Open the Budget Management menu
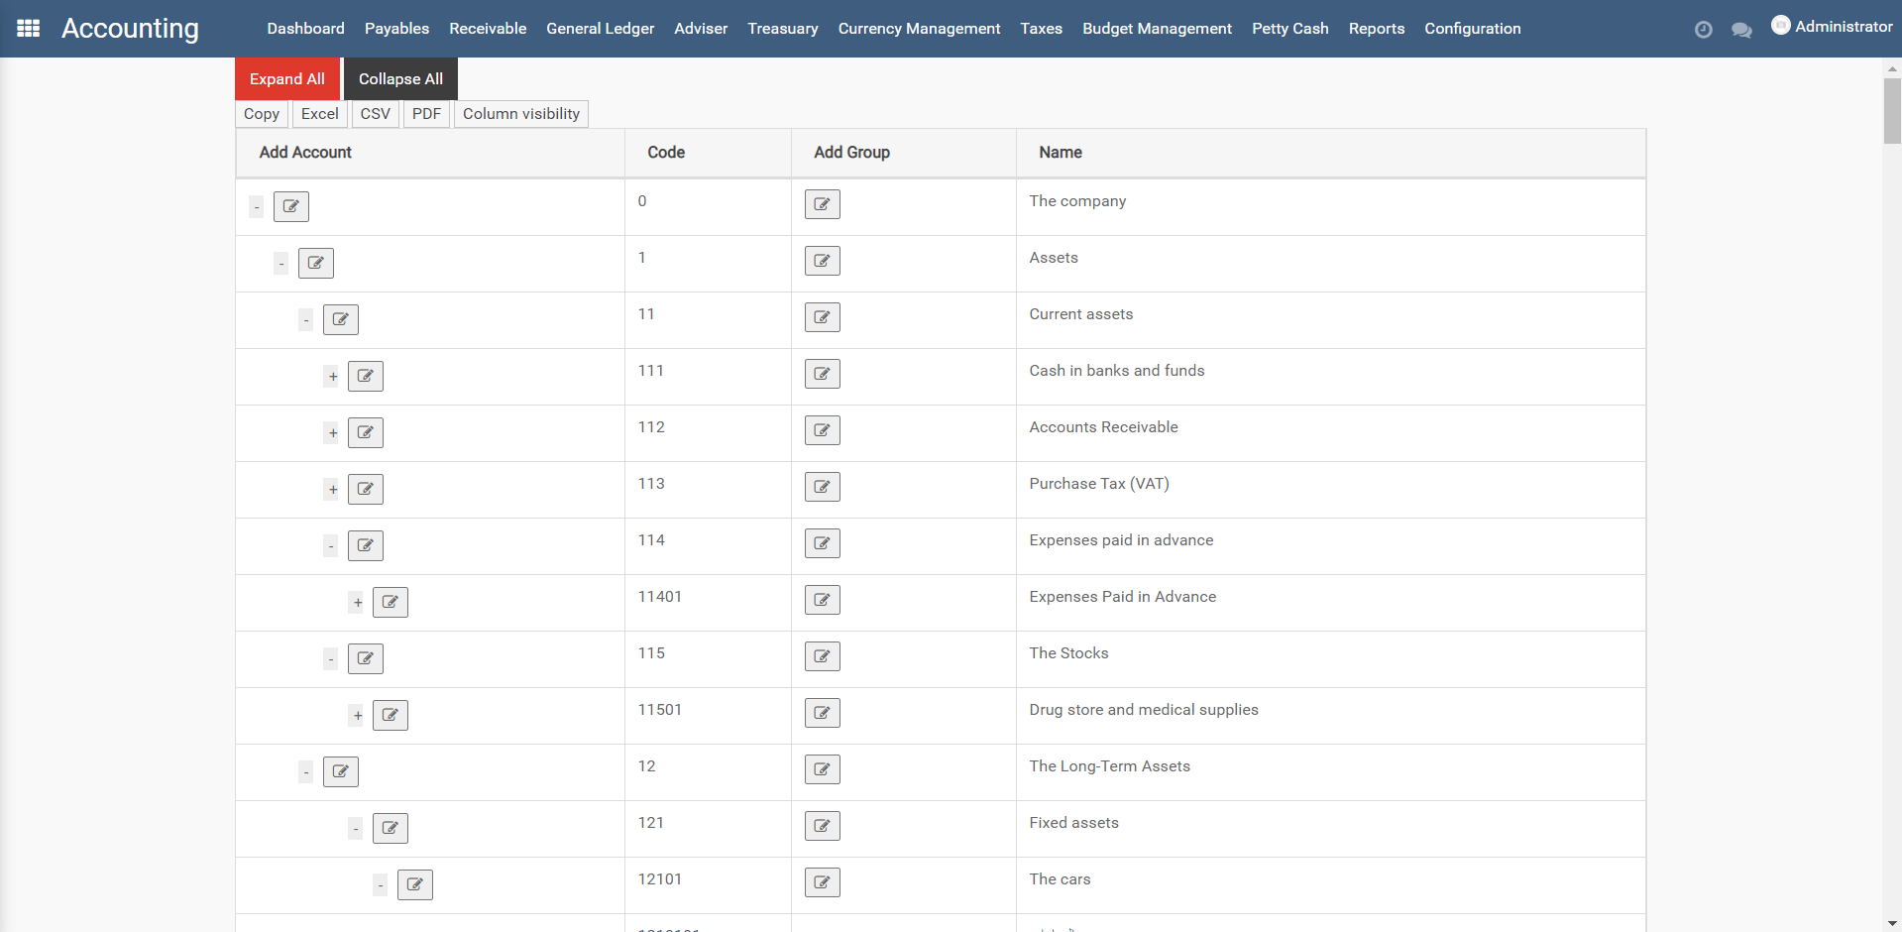1902x932 pixels. tap(1157, 29)
